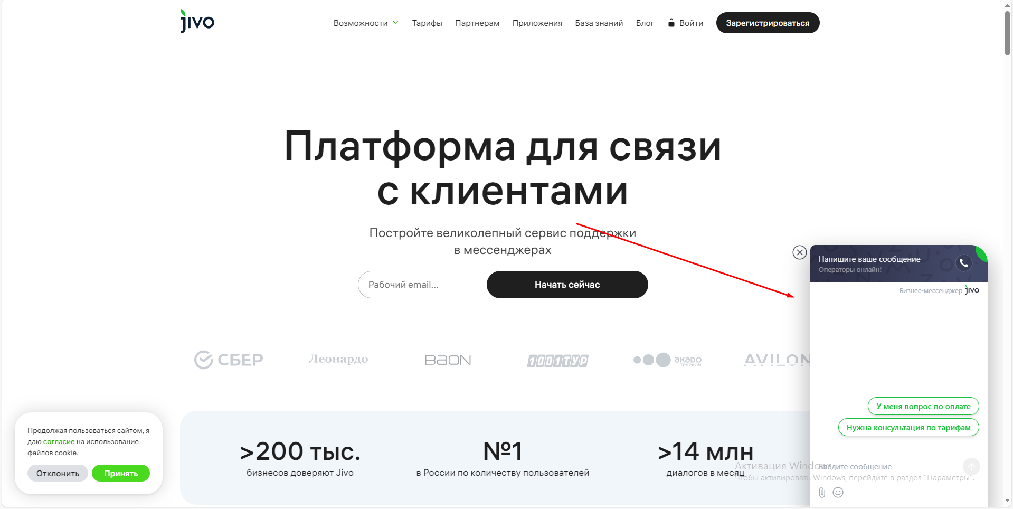This screenshot has width=1013, height=509.
Task: Accept cookies with Принять button
Action: 120,473
